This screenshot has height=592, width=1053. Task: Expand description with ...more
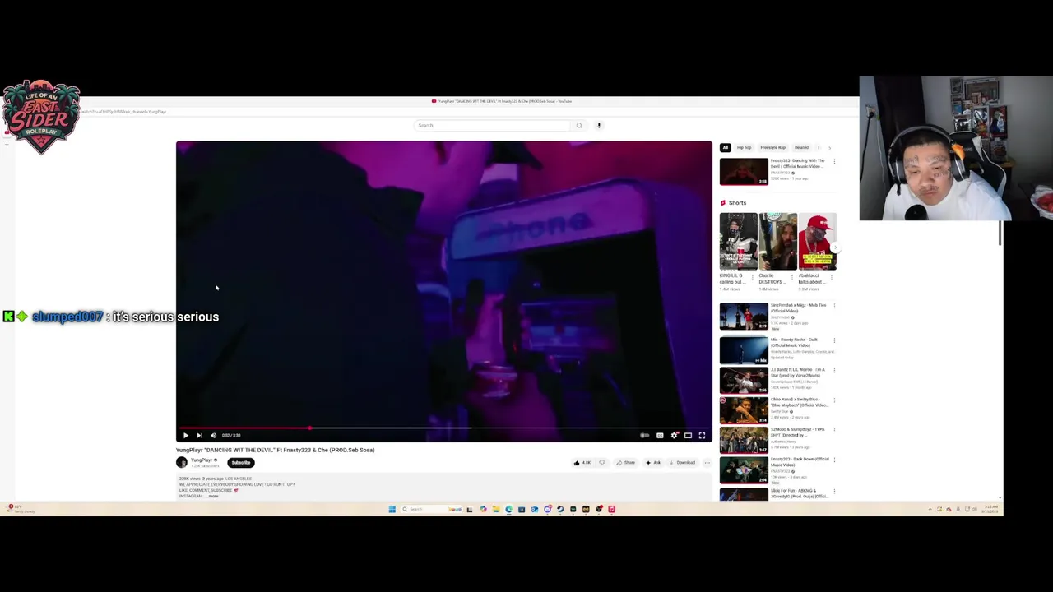(212, 496)
